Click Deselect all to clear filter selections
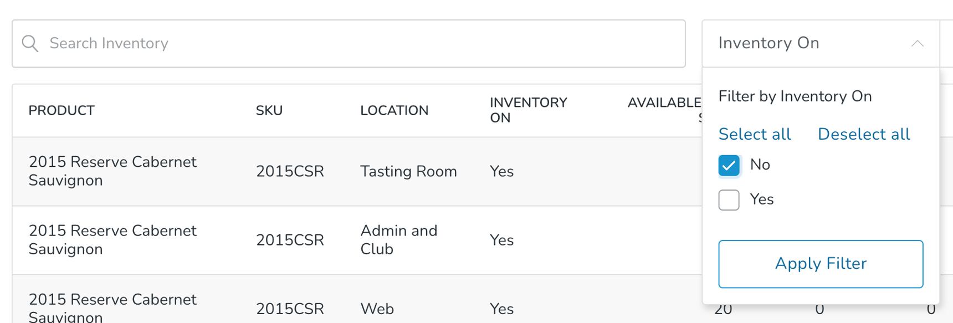This screenshot has width=953, height=323. click(863, 134)
